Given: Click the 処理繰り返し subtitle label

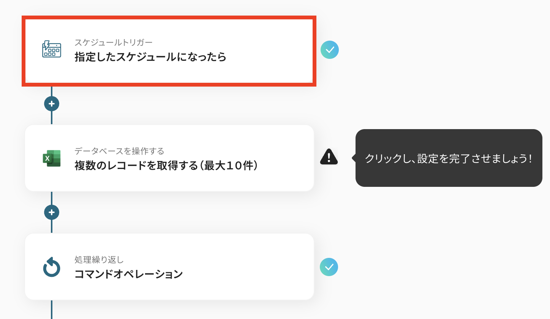Looking at the screenshot, I should 99,260.
